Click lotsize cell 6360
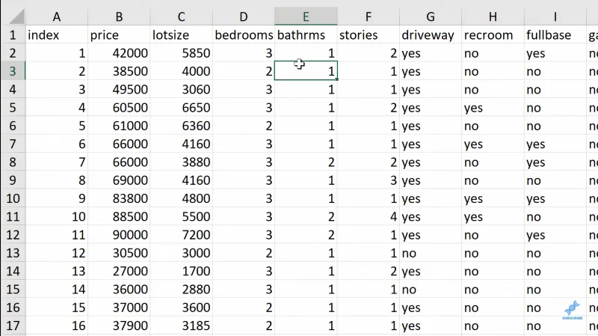 181,126
